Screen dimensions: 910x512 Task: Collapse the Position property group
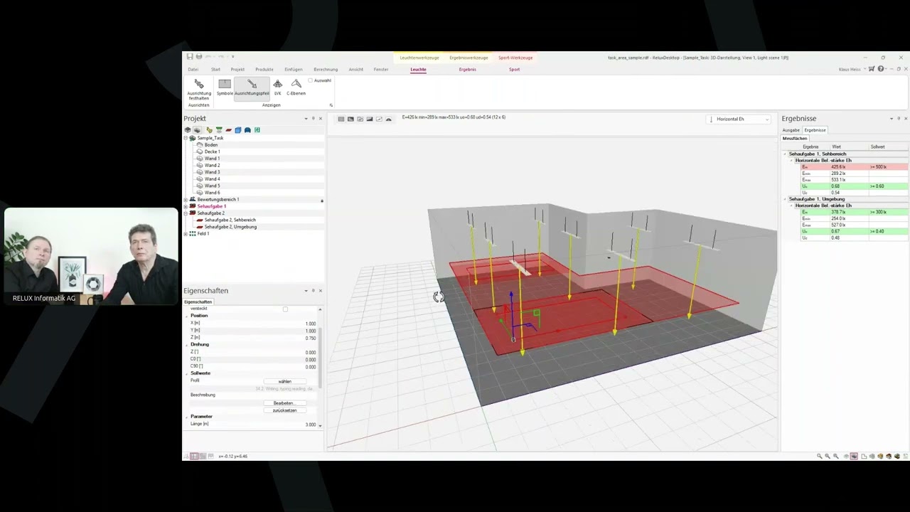coord(186,316)
